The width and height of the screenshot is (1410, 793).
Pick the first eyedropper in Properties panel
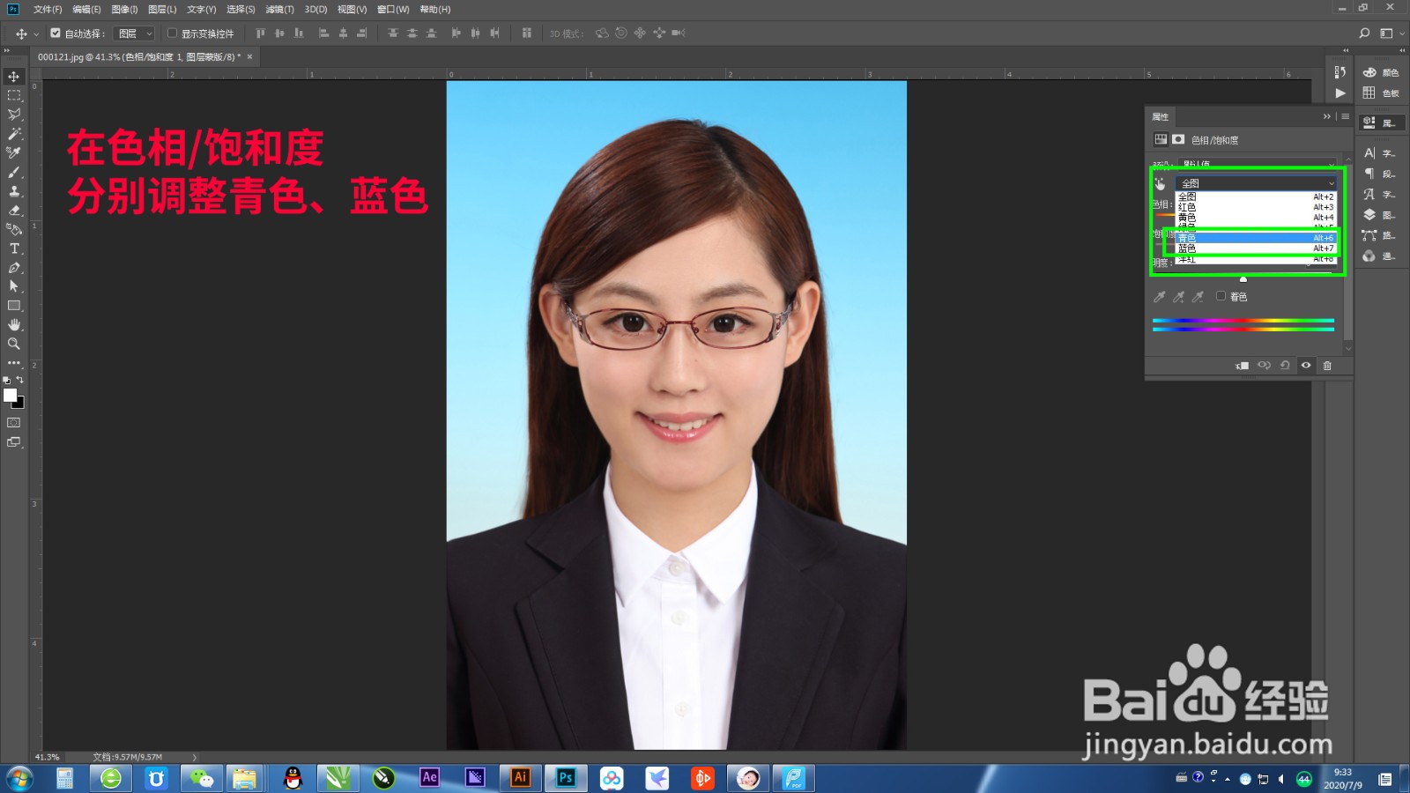pos(1160,297)
